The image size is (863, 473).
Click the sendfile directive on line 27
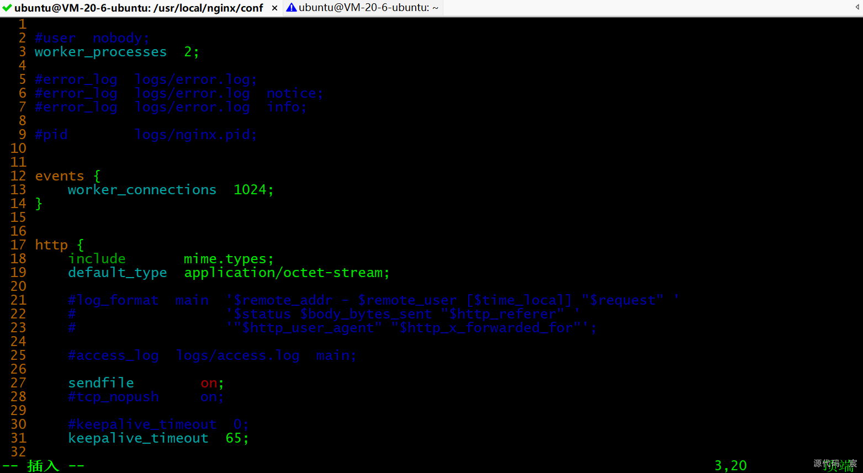pos(101,383)
